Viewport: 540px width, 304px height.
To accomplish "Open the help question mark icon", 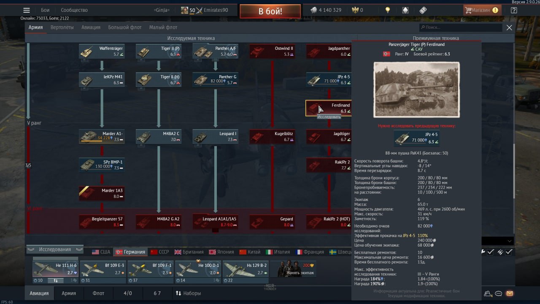I will point(513,10).
